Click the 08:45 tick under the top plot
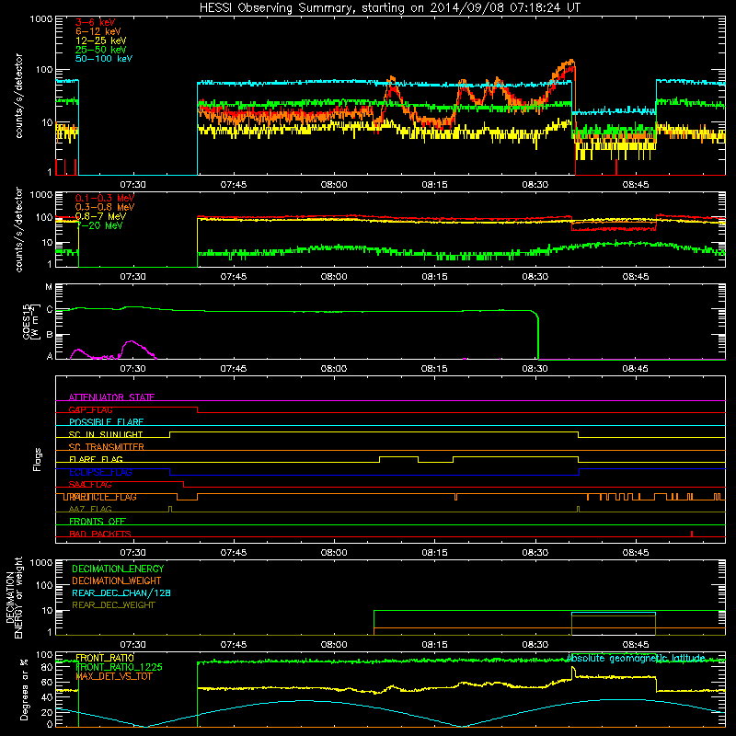This screenshot has width=736, height=736. pyautogui.click(x=636, y=185)
